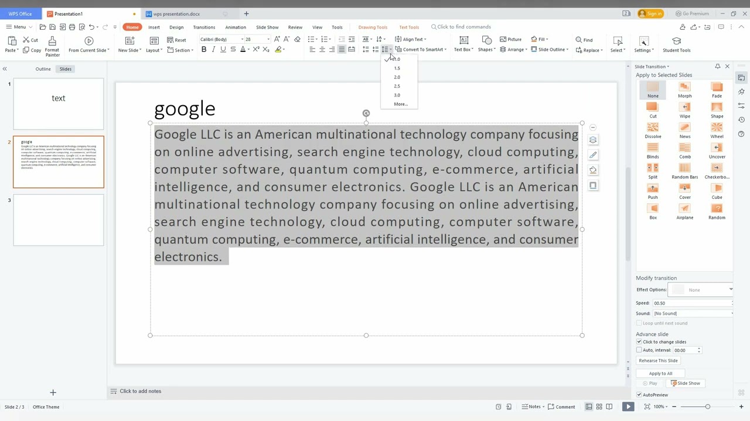
Task: Center align the paragraph text
Action: [x=322, y=50]
